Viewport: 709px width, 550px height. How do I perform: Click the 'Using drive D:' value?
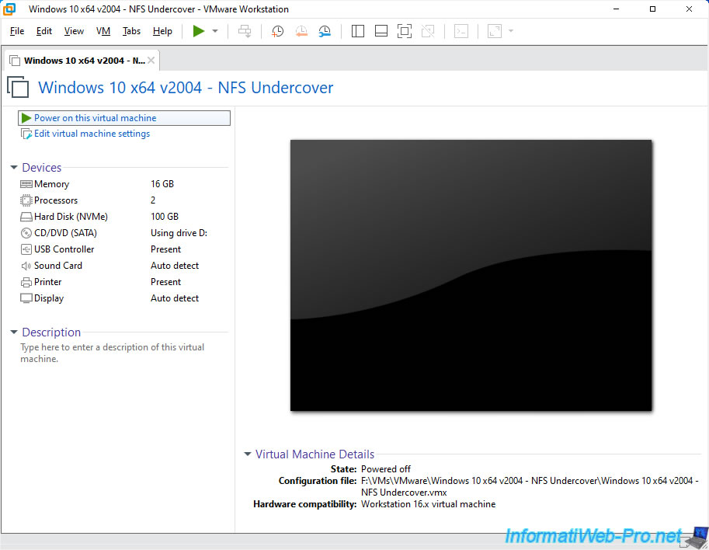pos(179,233)
